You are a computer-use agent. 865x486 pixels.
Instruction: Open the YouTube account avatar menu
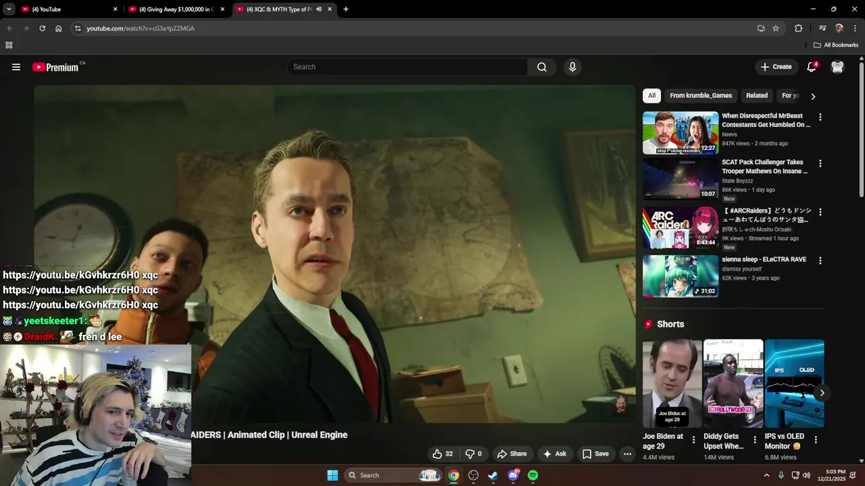coord(837,67)
